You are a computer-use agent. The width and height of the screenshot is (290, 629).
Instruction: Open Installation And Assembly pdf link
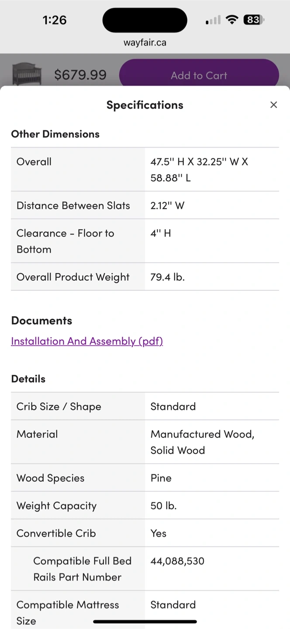click(x=87, y=341)
